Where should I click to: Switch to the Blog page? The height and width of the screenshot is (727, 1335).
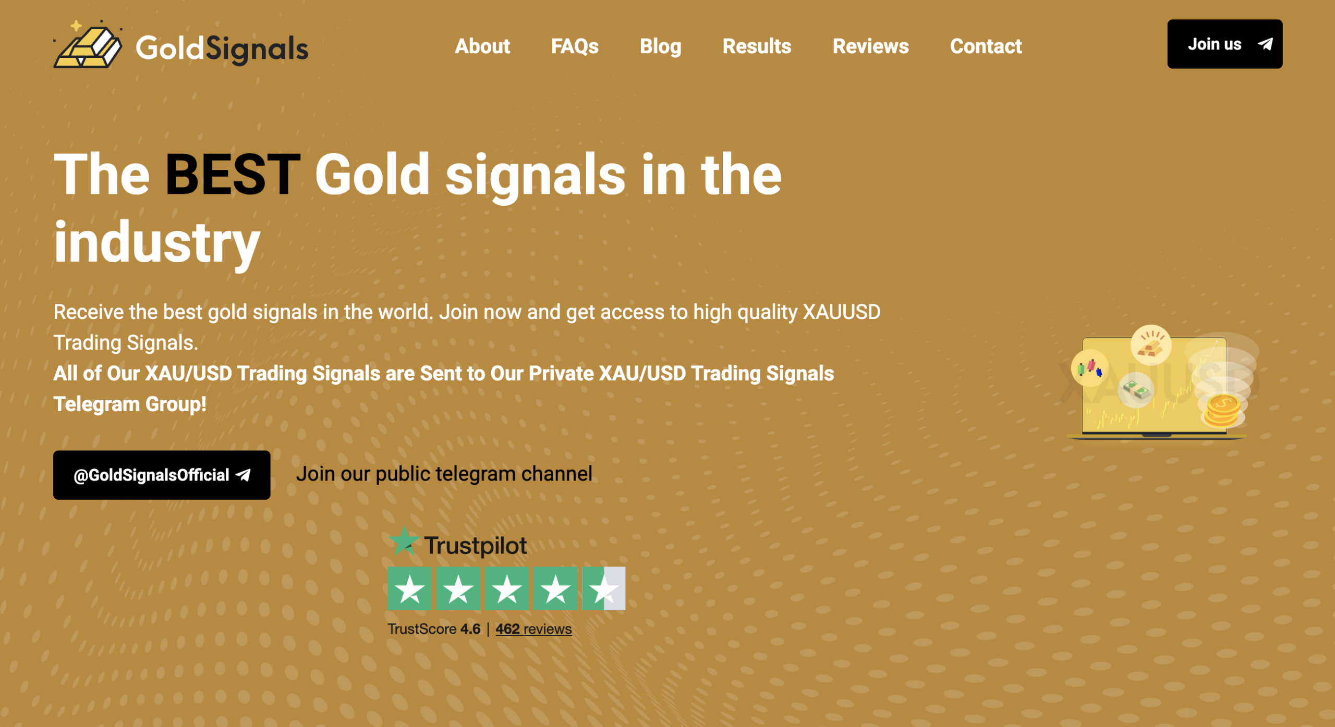(x=660, y=47)
